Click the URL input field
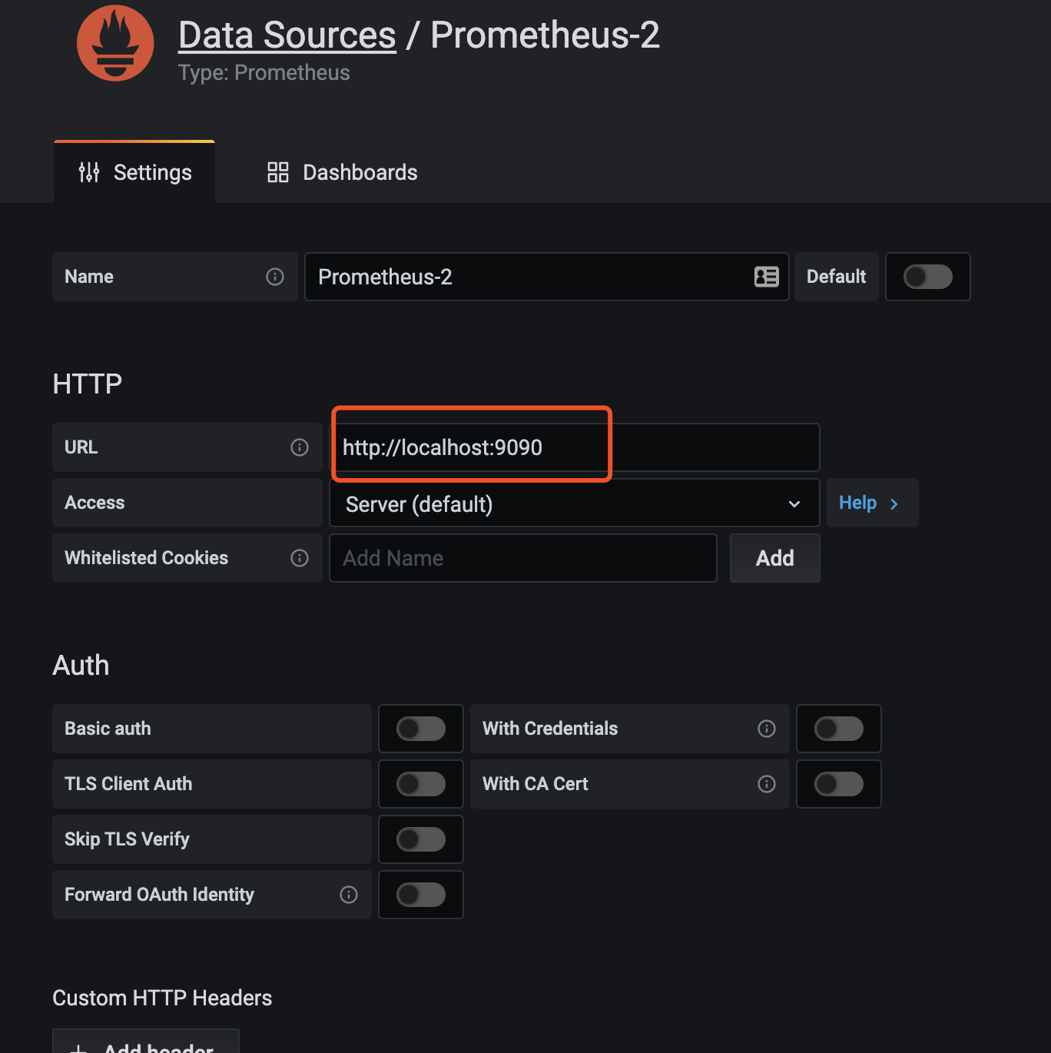The image size is (1051, 1053). click(575, 447)
